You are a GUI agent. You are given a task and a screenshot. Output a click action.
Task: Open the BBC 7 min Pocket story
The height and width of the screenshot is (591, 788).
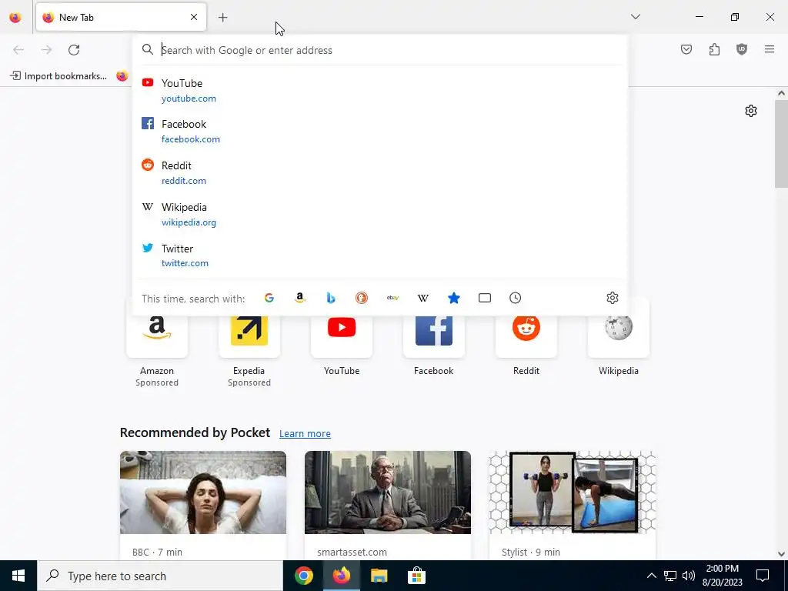tap(203, 506)
